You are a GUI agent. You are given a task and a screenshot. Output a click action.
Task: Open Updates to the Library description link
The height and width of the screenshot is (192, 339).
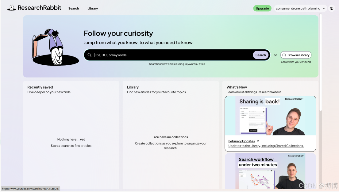(266, 146)
